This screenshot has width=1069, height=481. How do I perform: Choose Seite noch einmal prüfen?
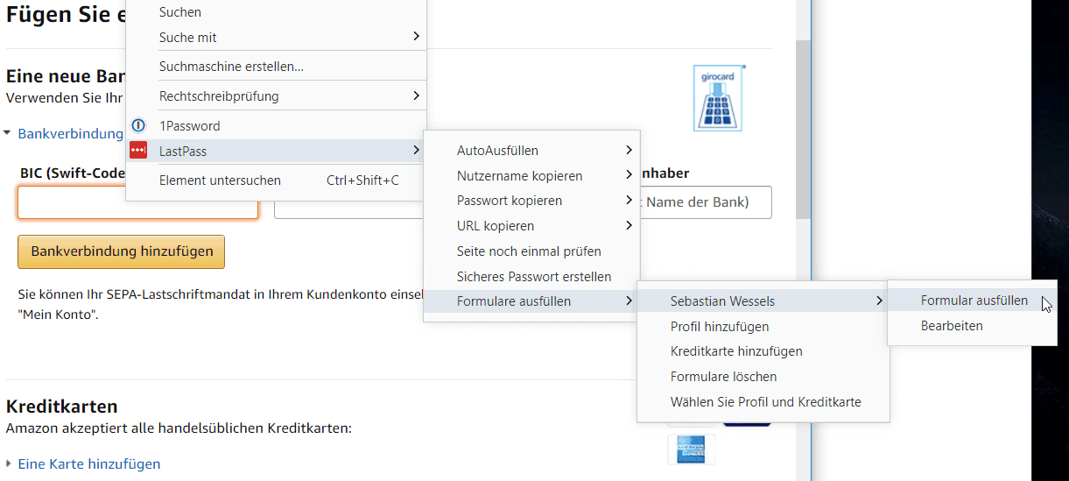click(x=531, y=251)
